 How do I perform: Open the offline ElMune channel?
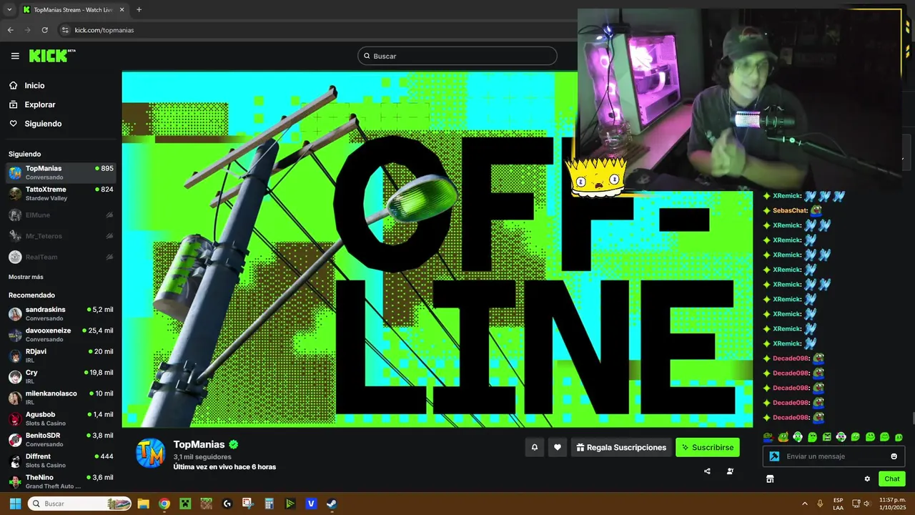click(x=61, y=215)
